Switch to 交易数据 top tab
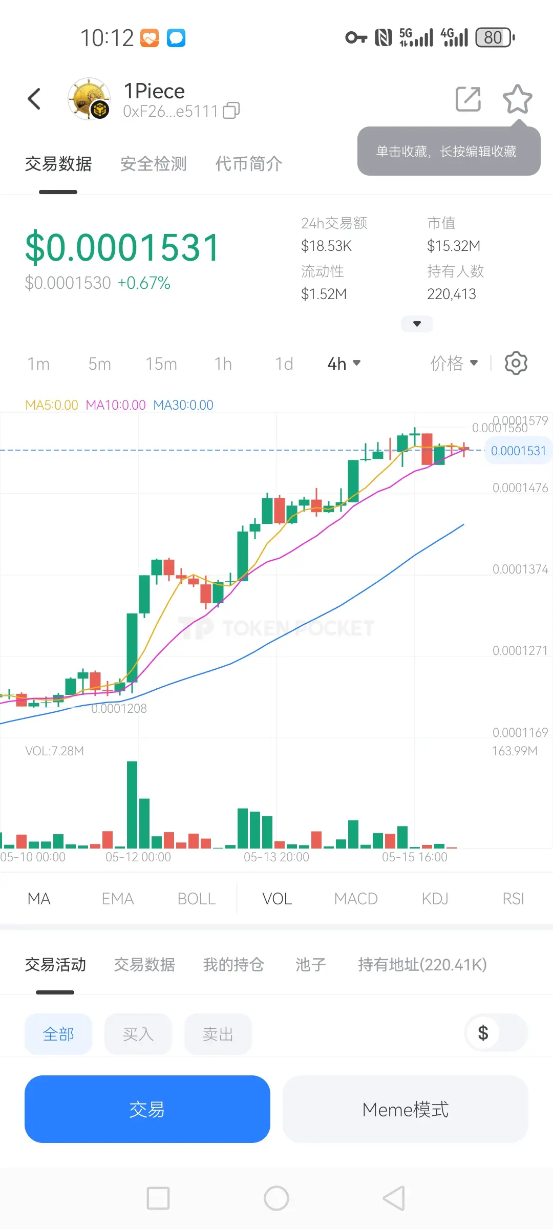The image size is (553, 1229). tap(58, 164)
